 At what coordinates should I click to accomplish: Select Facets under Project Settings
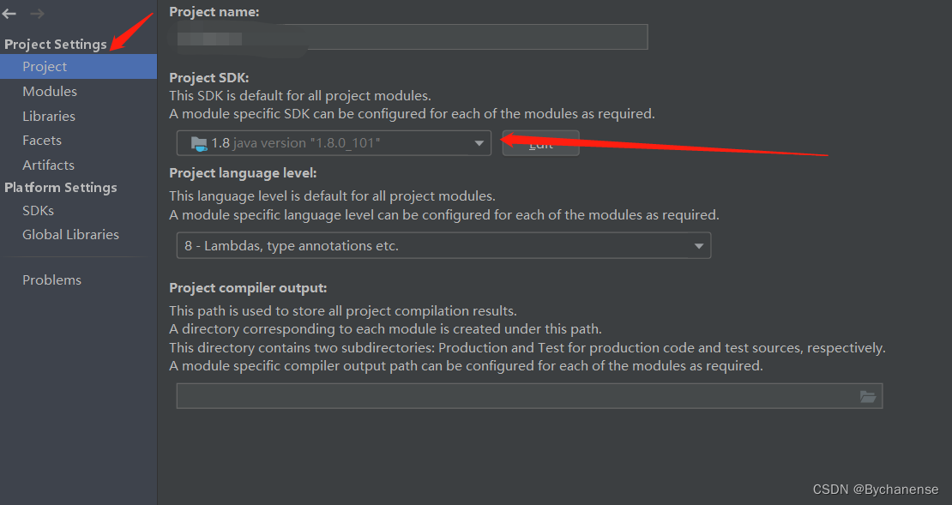[42, 140]
